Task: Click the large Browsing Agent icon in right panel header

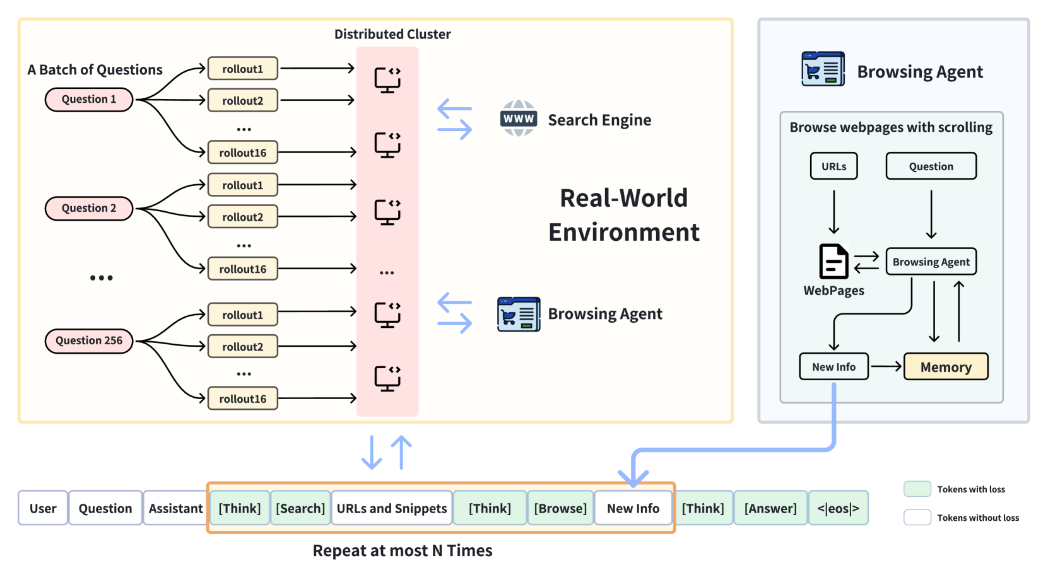Action: coord(823,69)
